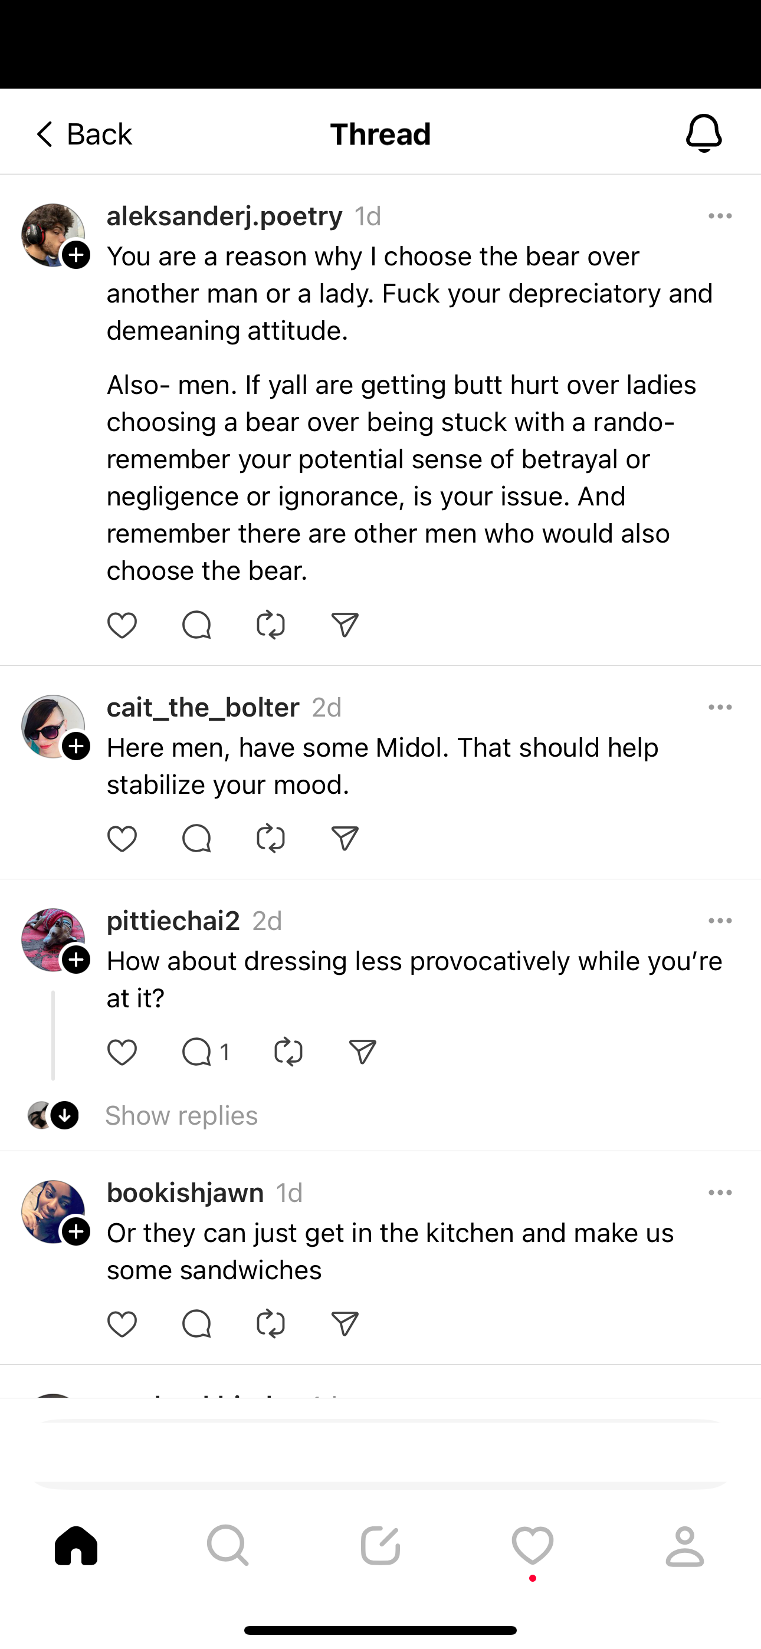Open aleksanderj.poetry's profile via username
The height and width of the screenshot is (1649, 761).
[x=224, y=216]
